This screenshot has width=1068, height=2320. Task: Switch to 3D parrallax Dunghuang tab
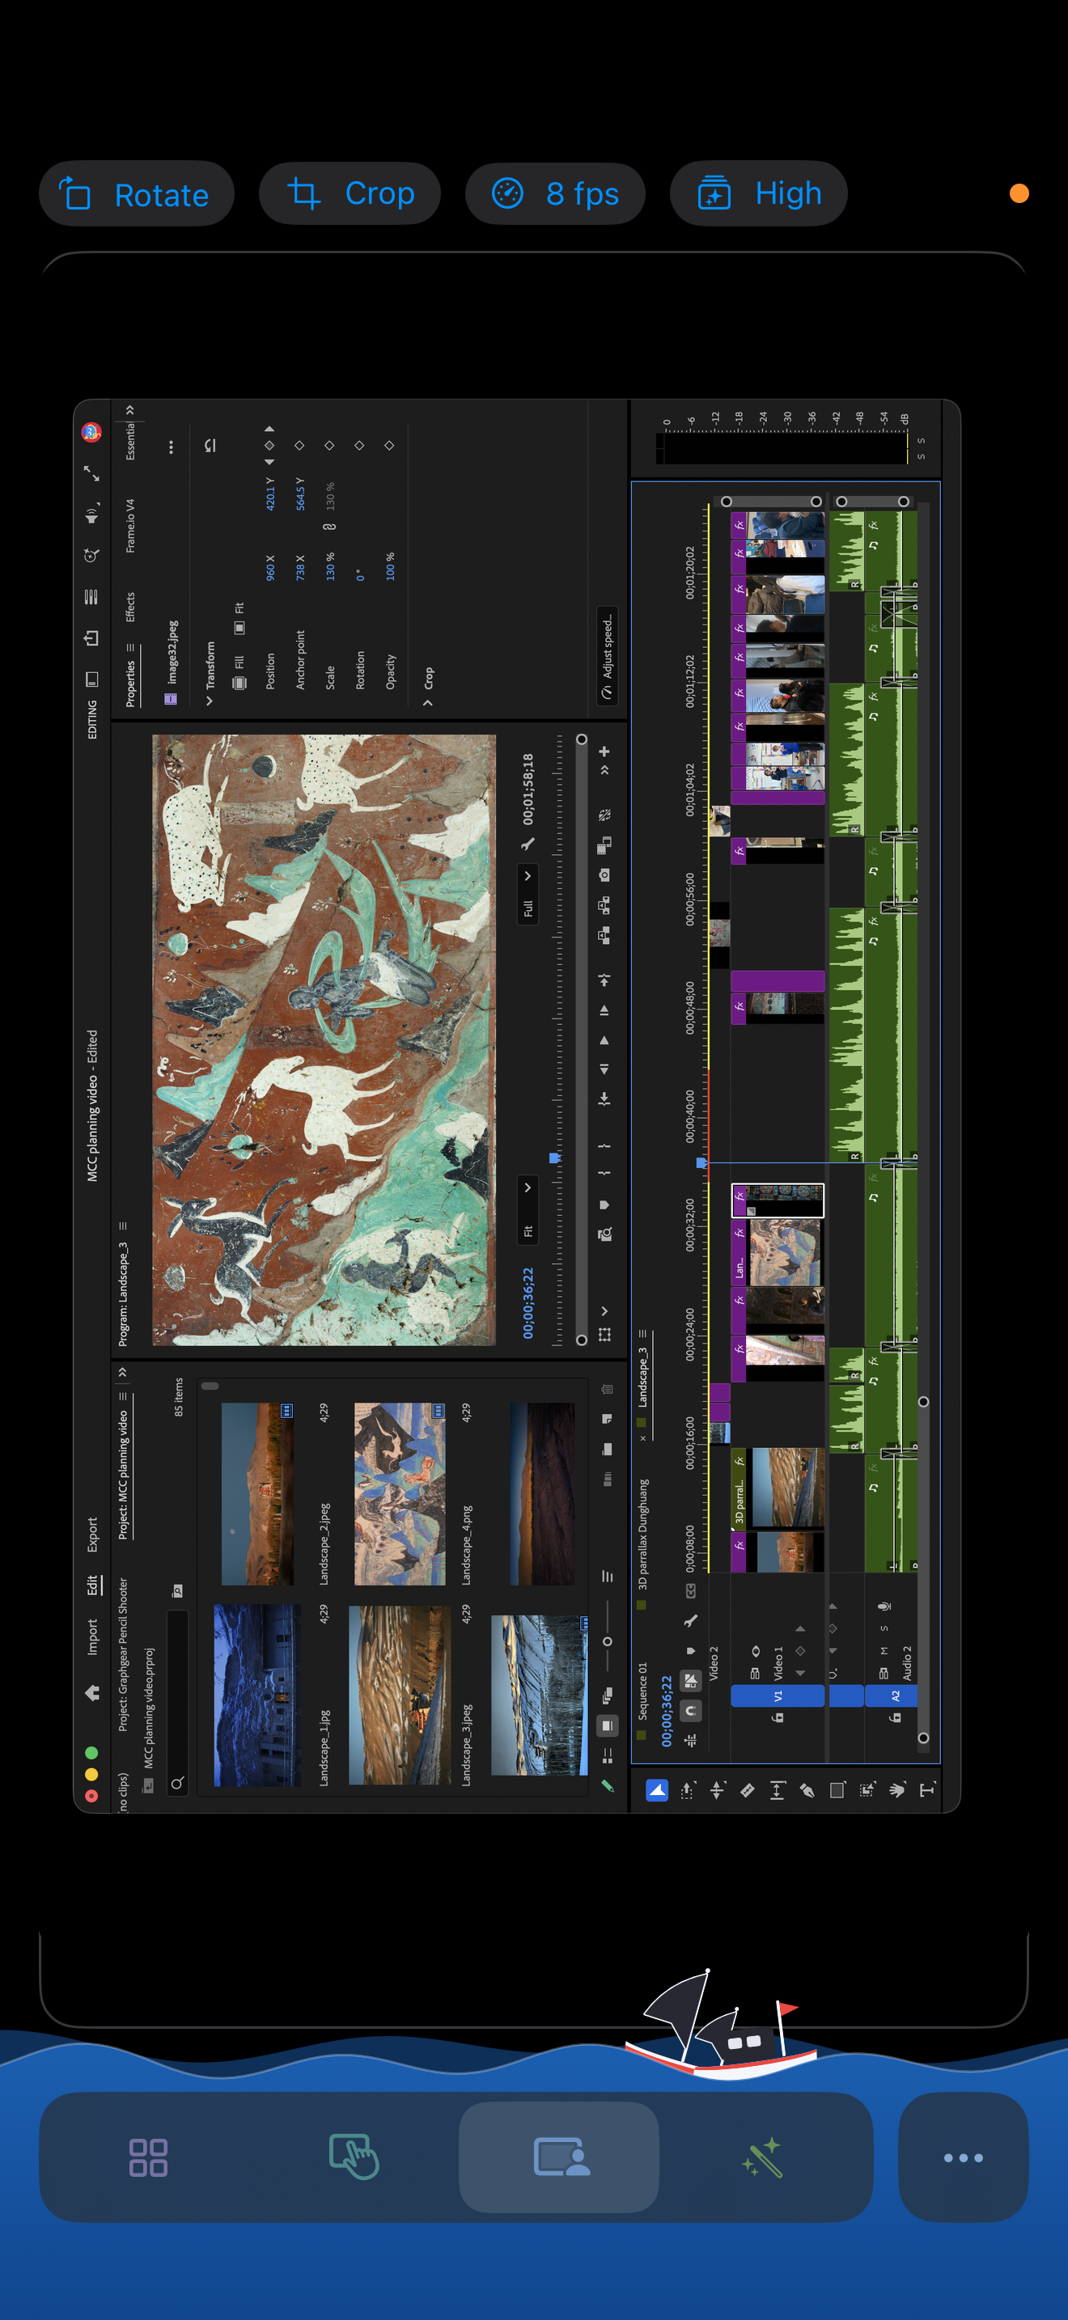643,1535
